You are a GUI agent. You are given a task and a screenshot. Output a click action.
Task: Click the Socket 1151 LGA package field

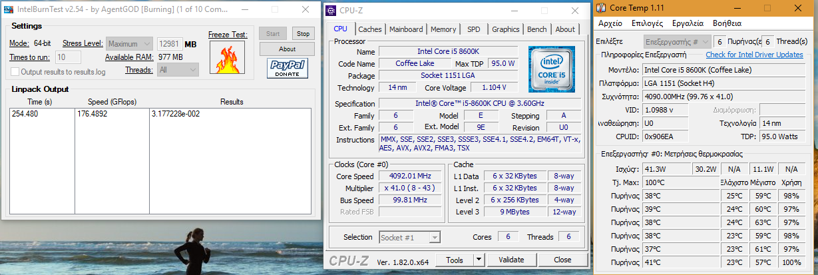point(449,76)
